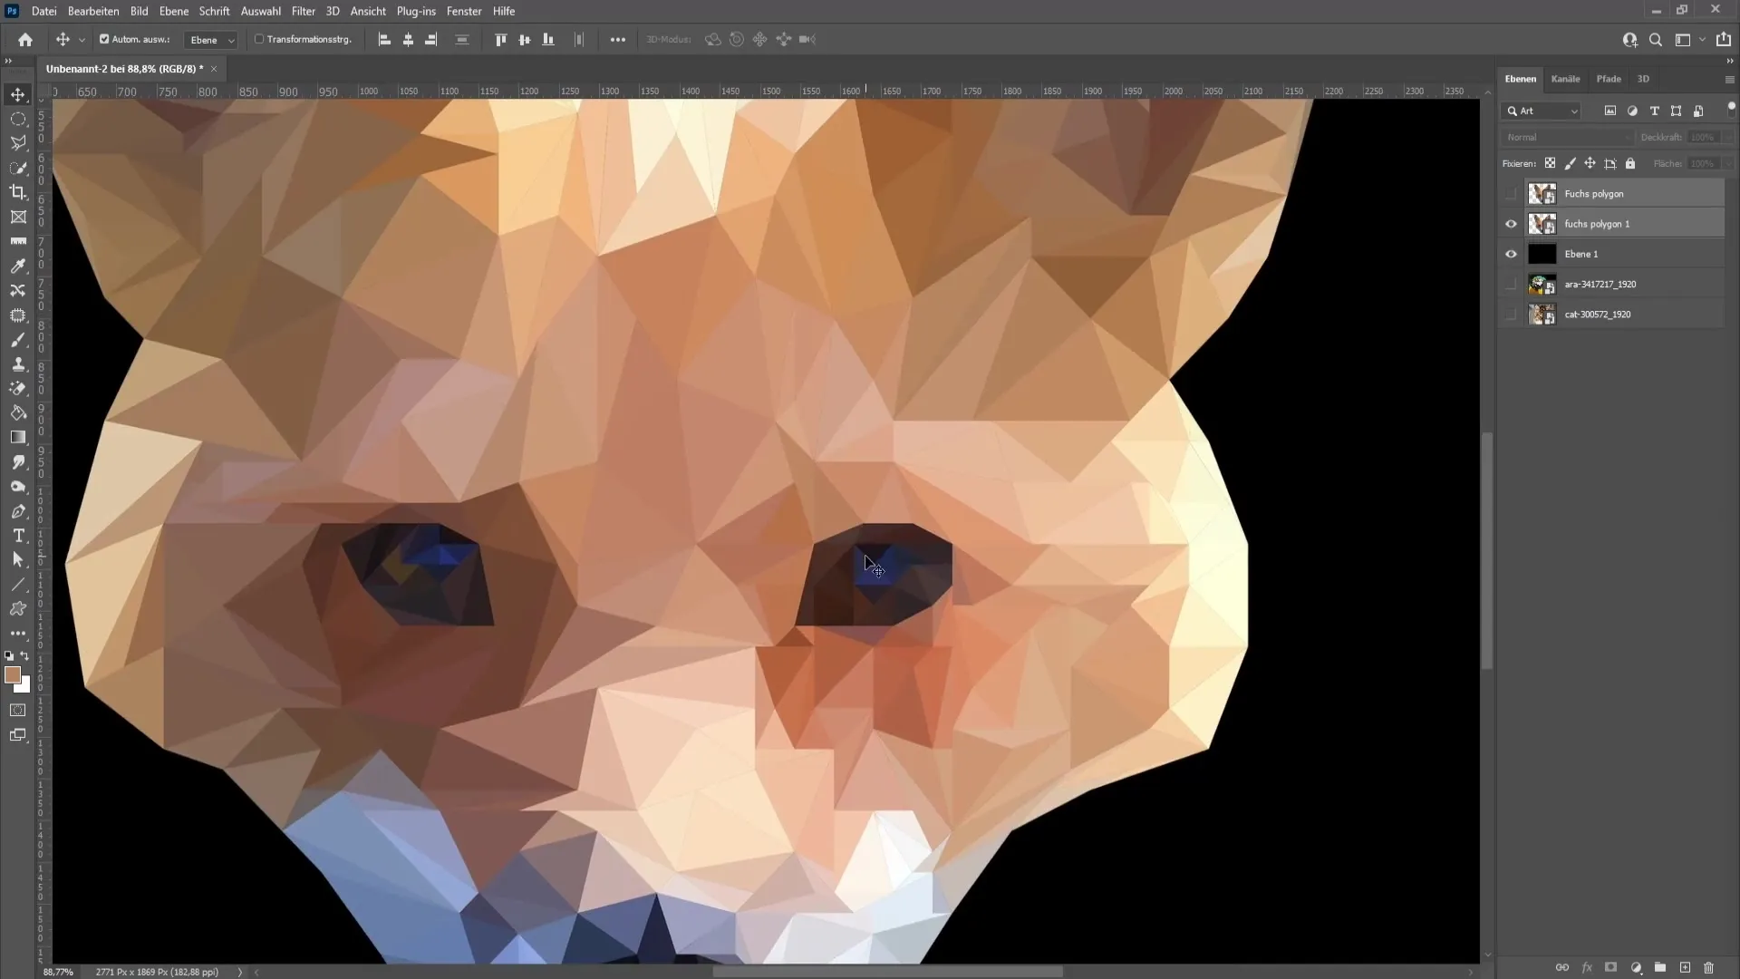Select the Type tool
This screenshot has width=1740, height=979.
(18, 536)
